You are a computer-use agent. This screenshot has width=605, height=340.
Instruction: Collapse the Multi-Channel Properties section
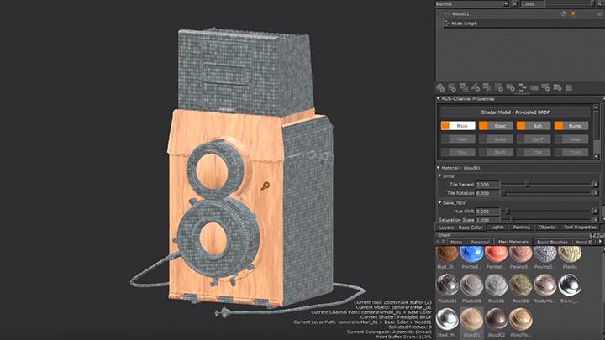[438, 99]
